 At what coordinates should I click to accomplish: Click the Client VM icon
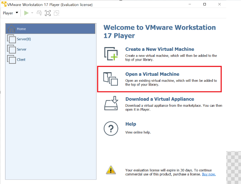11,60
